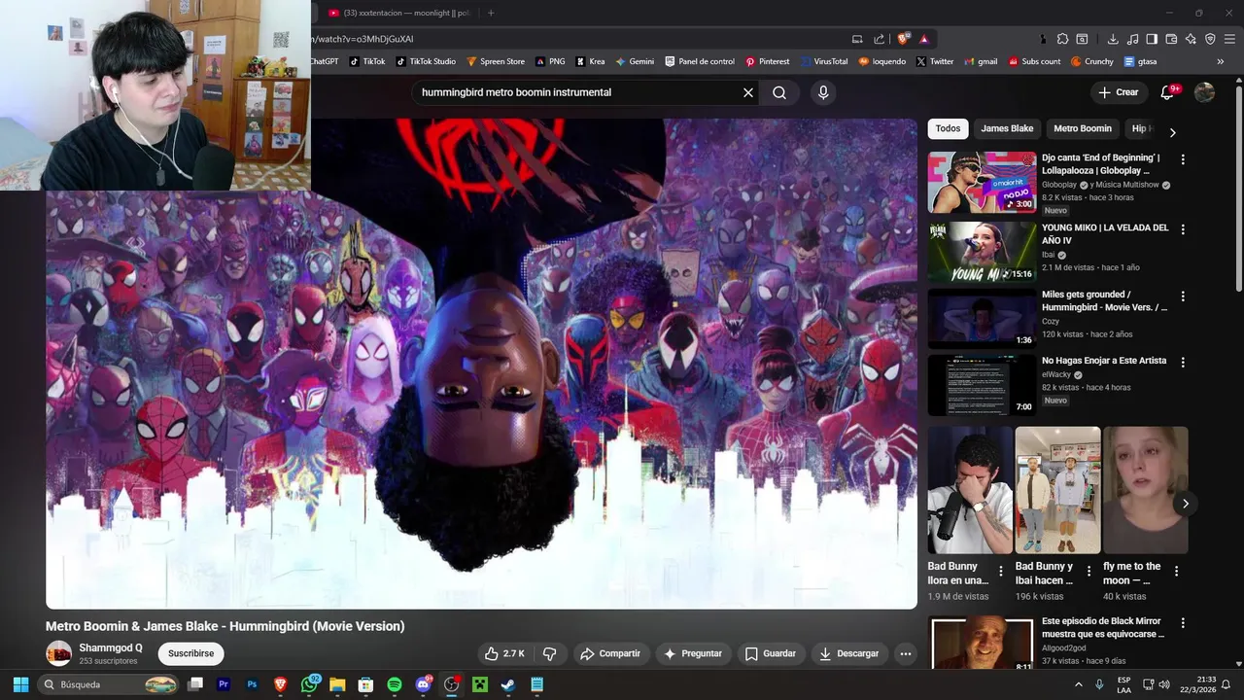The height and width of the screenshot is (700, 1244).
Task: Open the browser hamburger menu
Action: pyautogui.click(x=1229, y=39)
